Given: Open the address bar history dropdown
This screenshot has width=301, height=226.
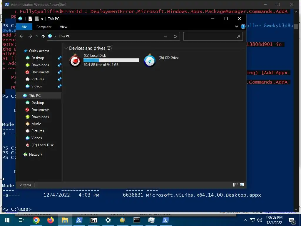Looking at the screenshot, I should coord(165,36).
